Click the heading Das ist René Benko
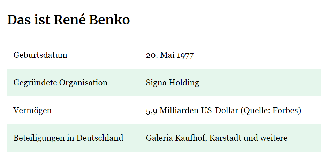This screenshot has height=155, width=326. pos(69,20)
